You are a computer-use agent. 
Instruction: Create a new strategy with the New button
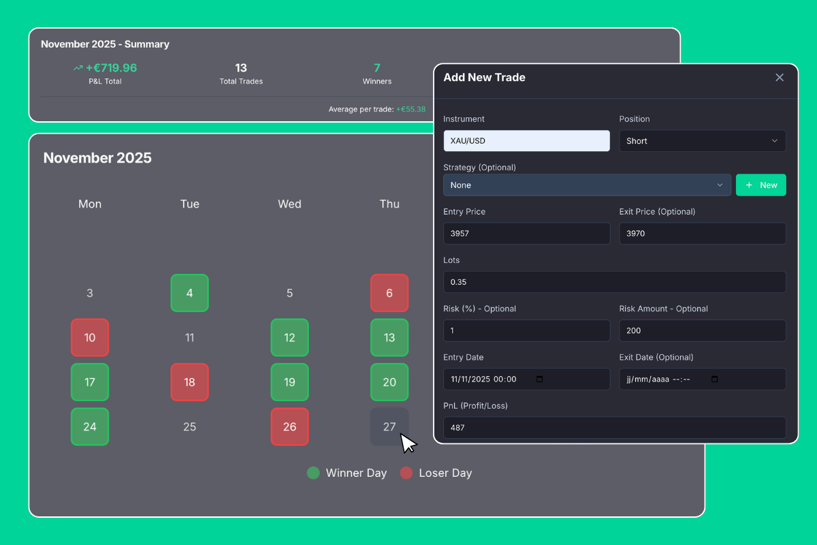(x=760, y=185)
